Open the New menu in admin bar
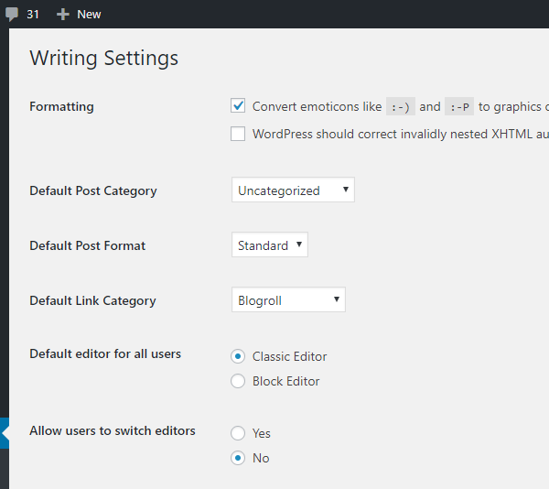Viewport: 549px width, 489px height. (89, 15)
